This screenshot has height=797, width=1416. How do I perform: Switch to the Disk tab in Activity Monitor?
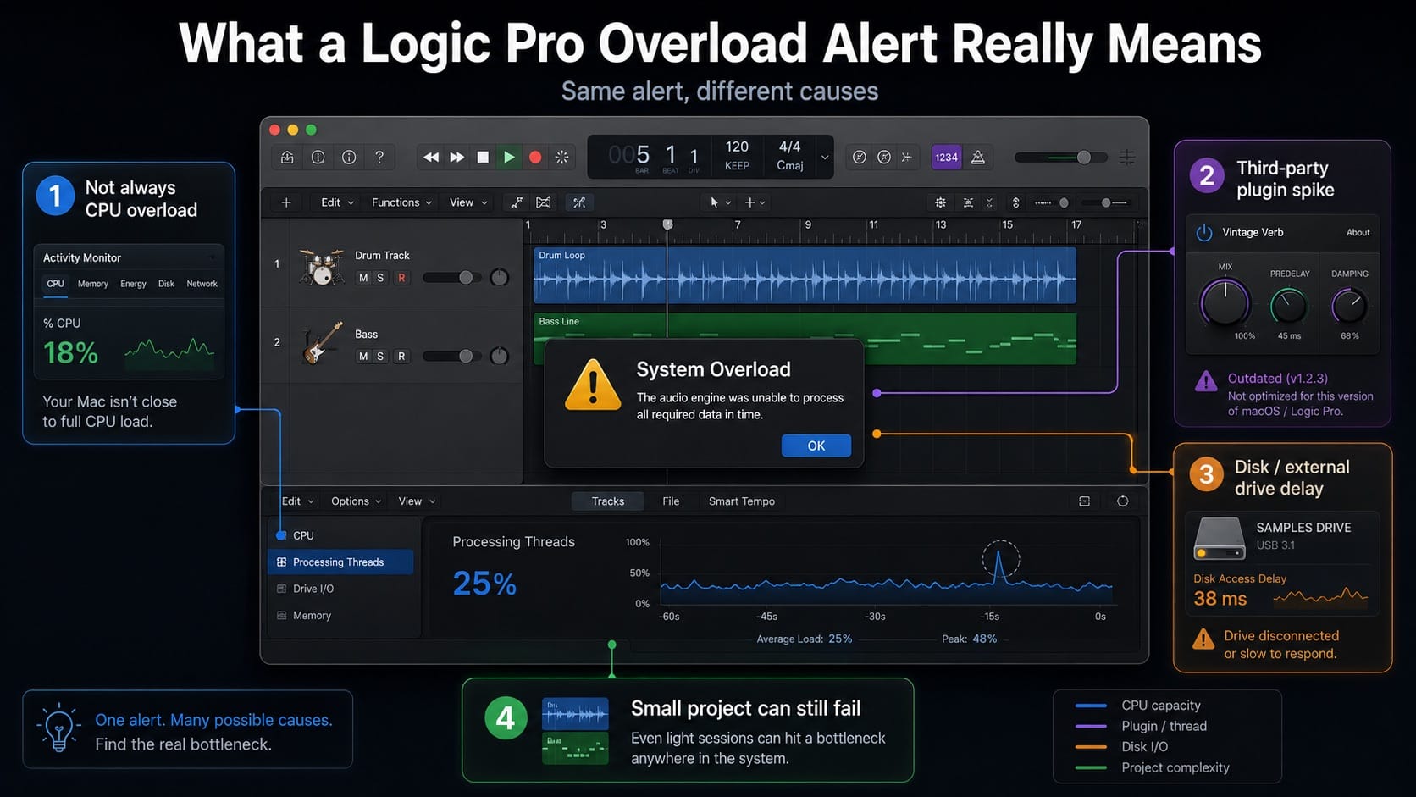coord(166,284)
